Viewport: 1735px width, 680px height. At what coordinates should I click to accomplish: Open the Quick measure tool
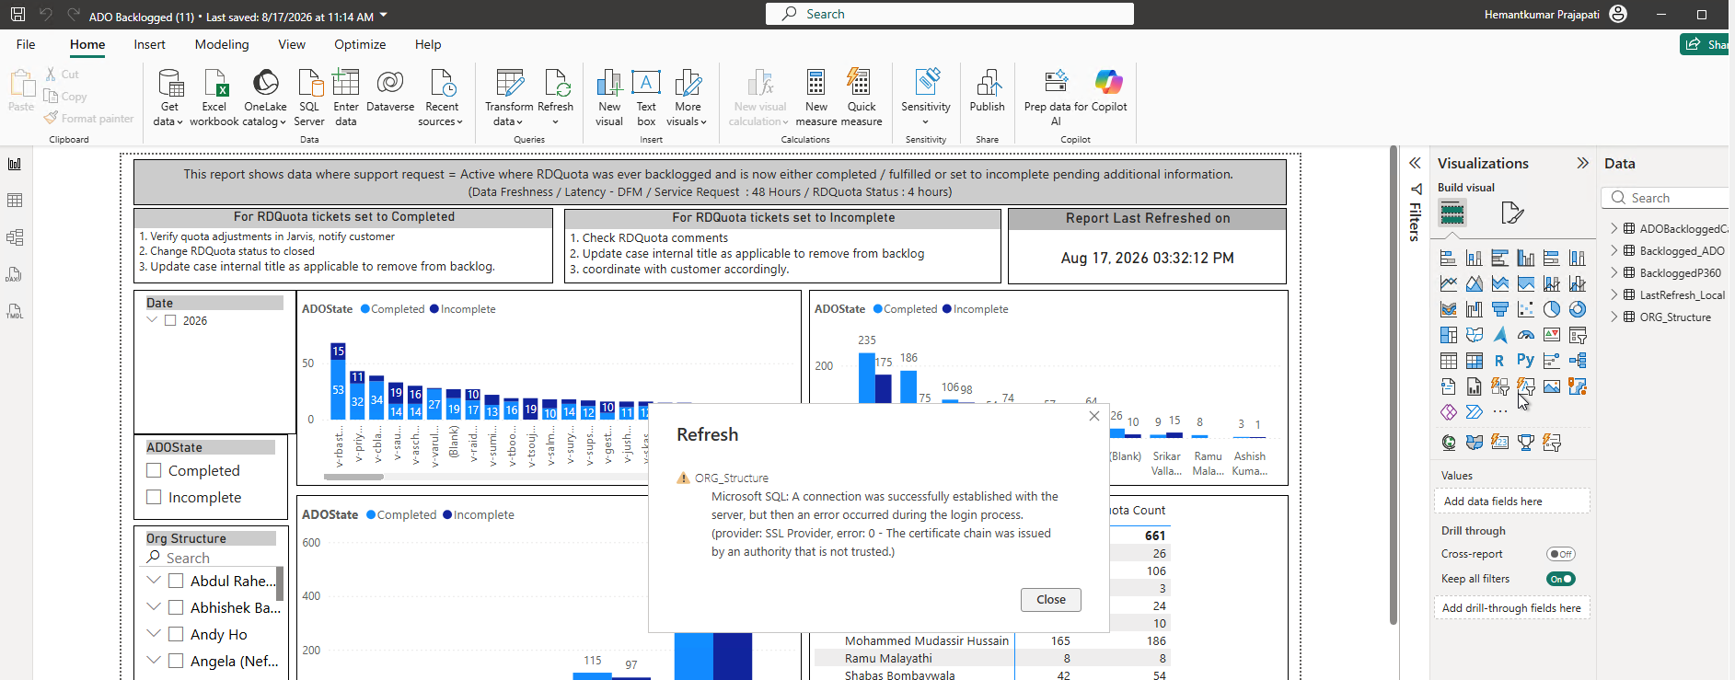[862, 97]
